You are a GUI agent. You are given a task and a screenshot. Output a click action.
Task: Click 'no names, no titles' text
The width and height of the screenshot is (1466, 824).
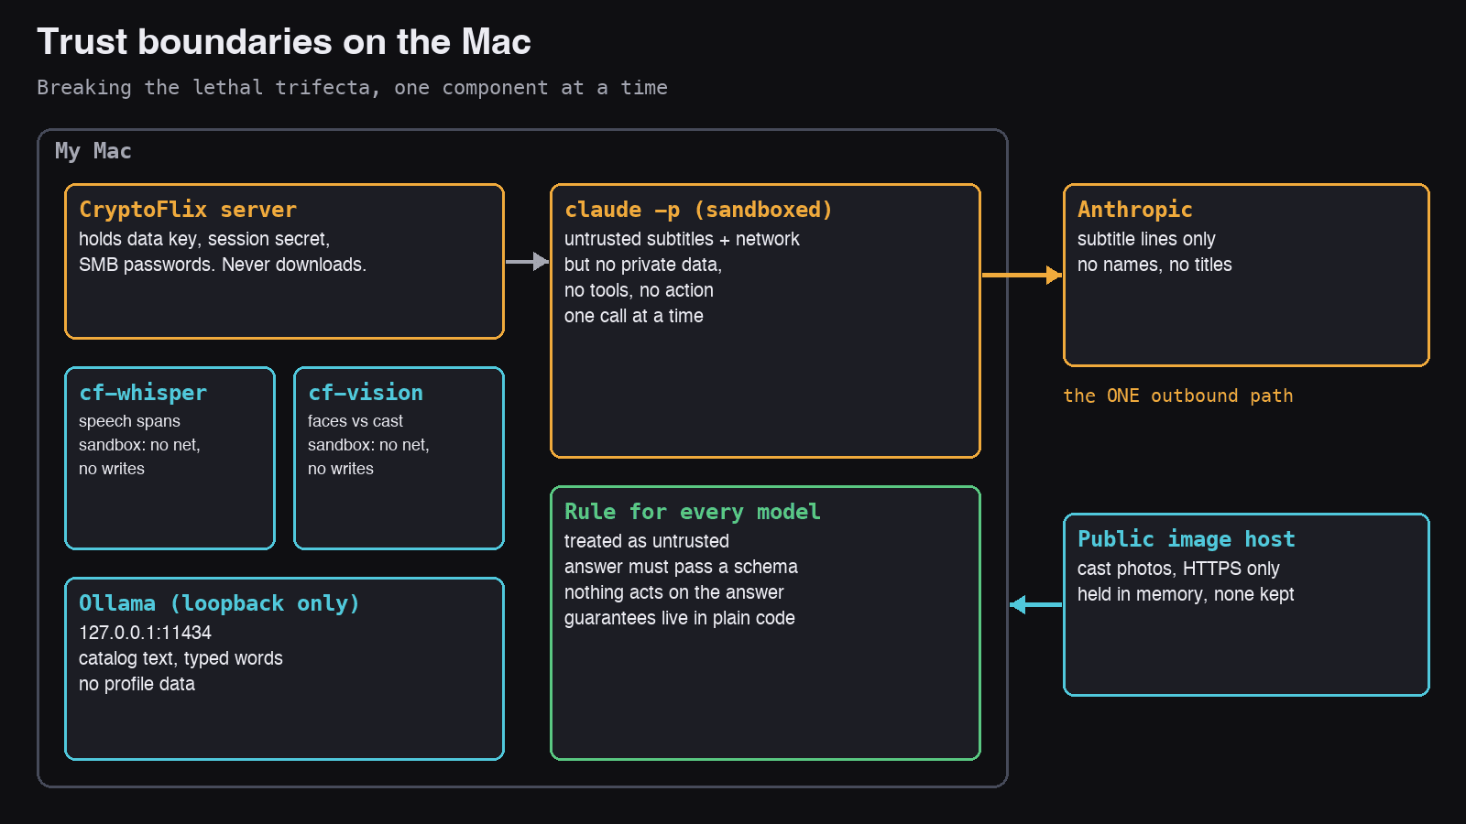coord(1154,265)
